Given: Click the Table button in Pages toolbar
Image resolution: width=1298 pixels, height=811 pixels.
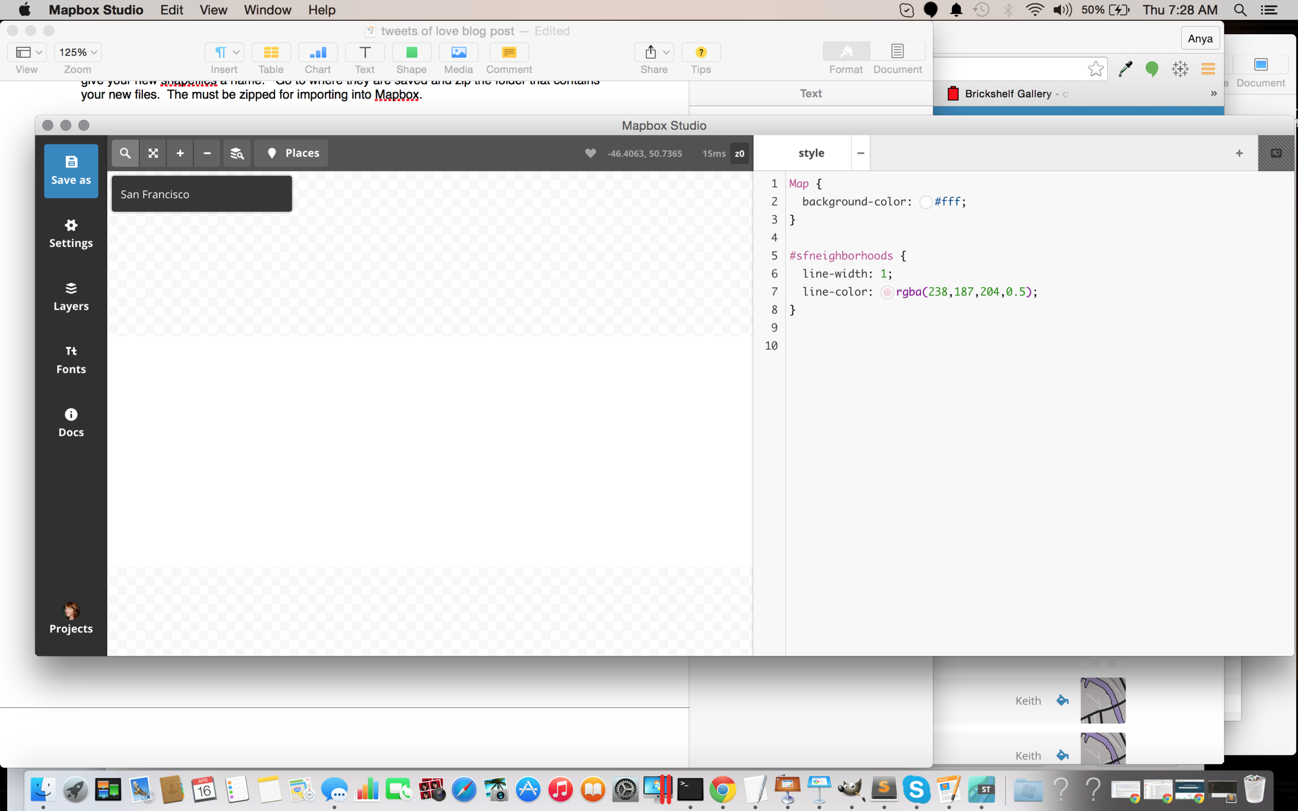Looking at the screenshot, I should click(x=271, y=52).
